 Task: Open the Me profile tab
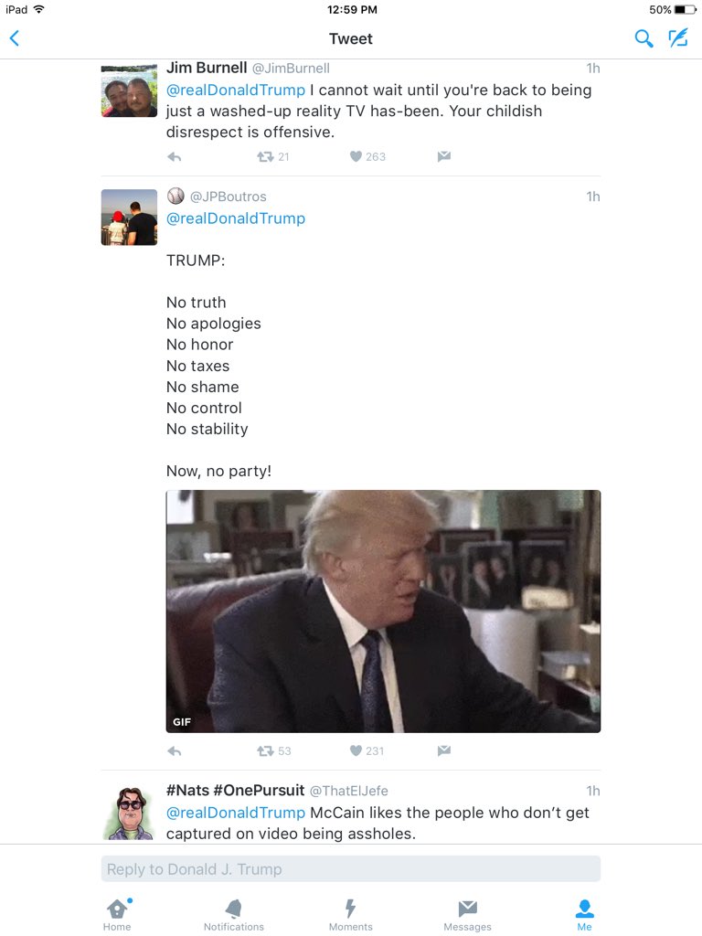(584, 915)
